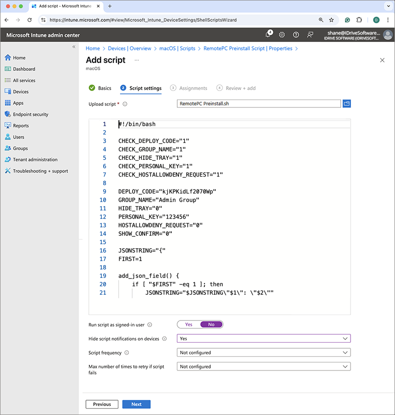Collapse the left navigation menu
This screenshot has width=395, height=415.
coord(74,46)
